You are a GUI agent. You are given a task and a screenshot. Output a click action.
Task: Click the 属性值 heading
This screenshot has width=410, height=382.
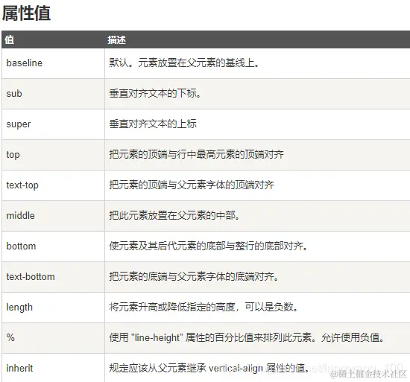26,13
